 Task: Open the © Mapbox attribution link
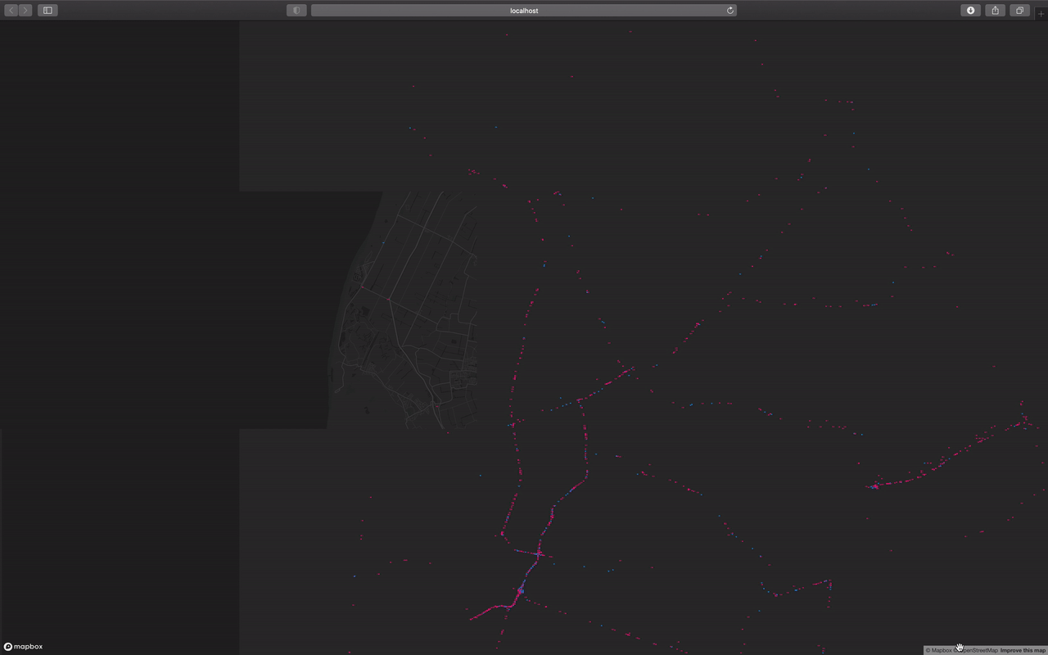[940, 650]
